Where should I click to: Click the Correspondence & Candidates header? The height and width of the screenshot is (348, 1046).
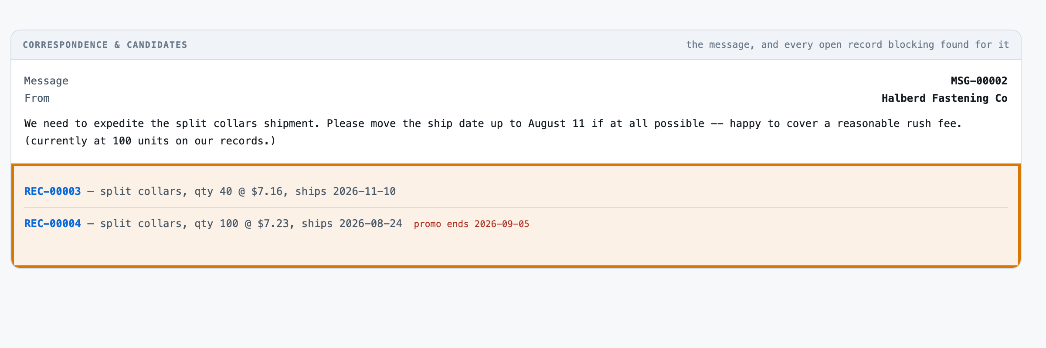point(105,45)
